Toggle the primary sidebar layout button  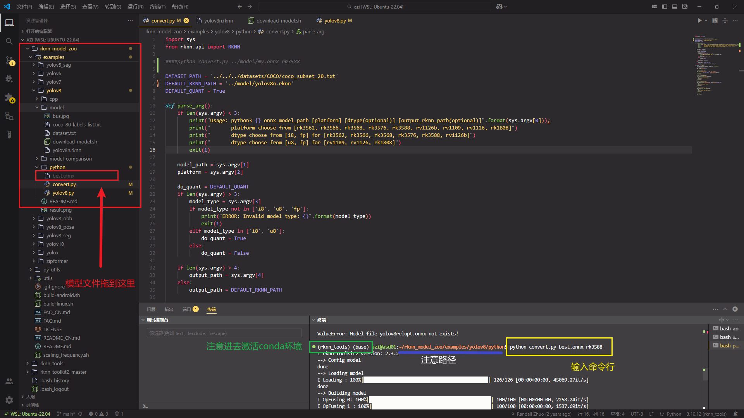664,7
